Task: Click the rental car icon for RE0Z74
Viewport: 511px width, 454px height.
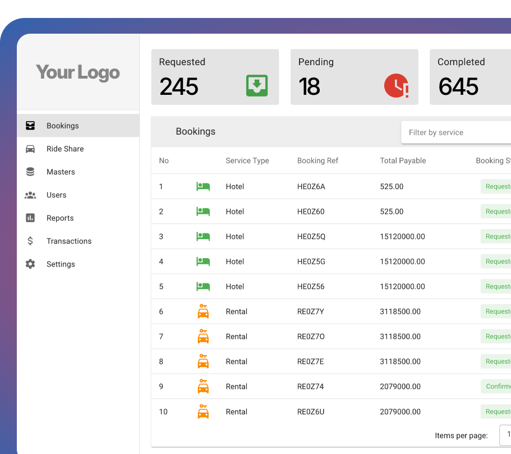Action: click(203, 386)
